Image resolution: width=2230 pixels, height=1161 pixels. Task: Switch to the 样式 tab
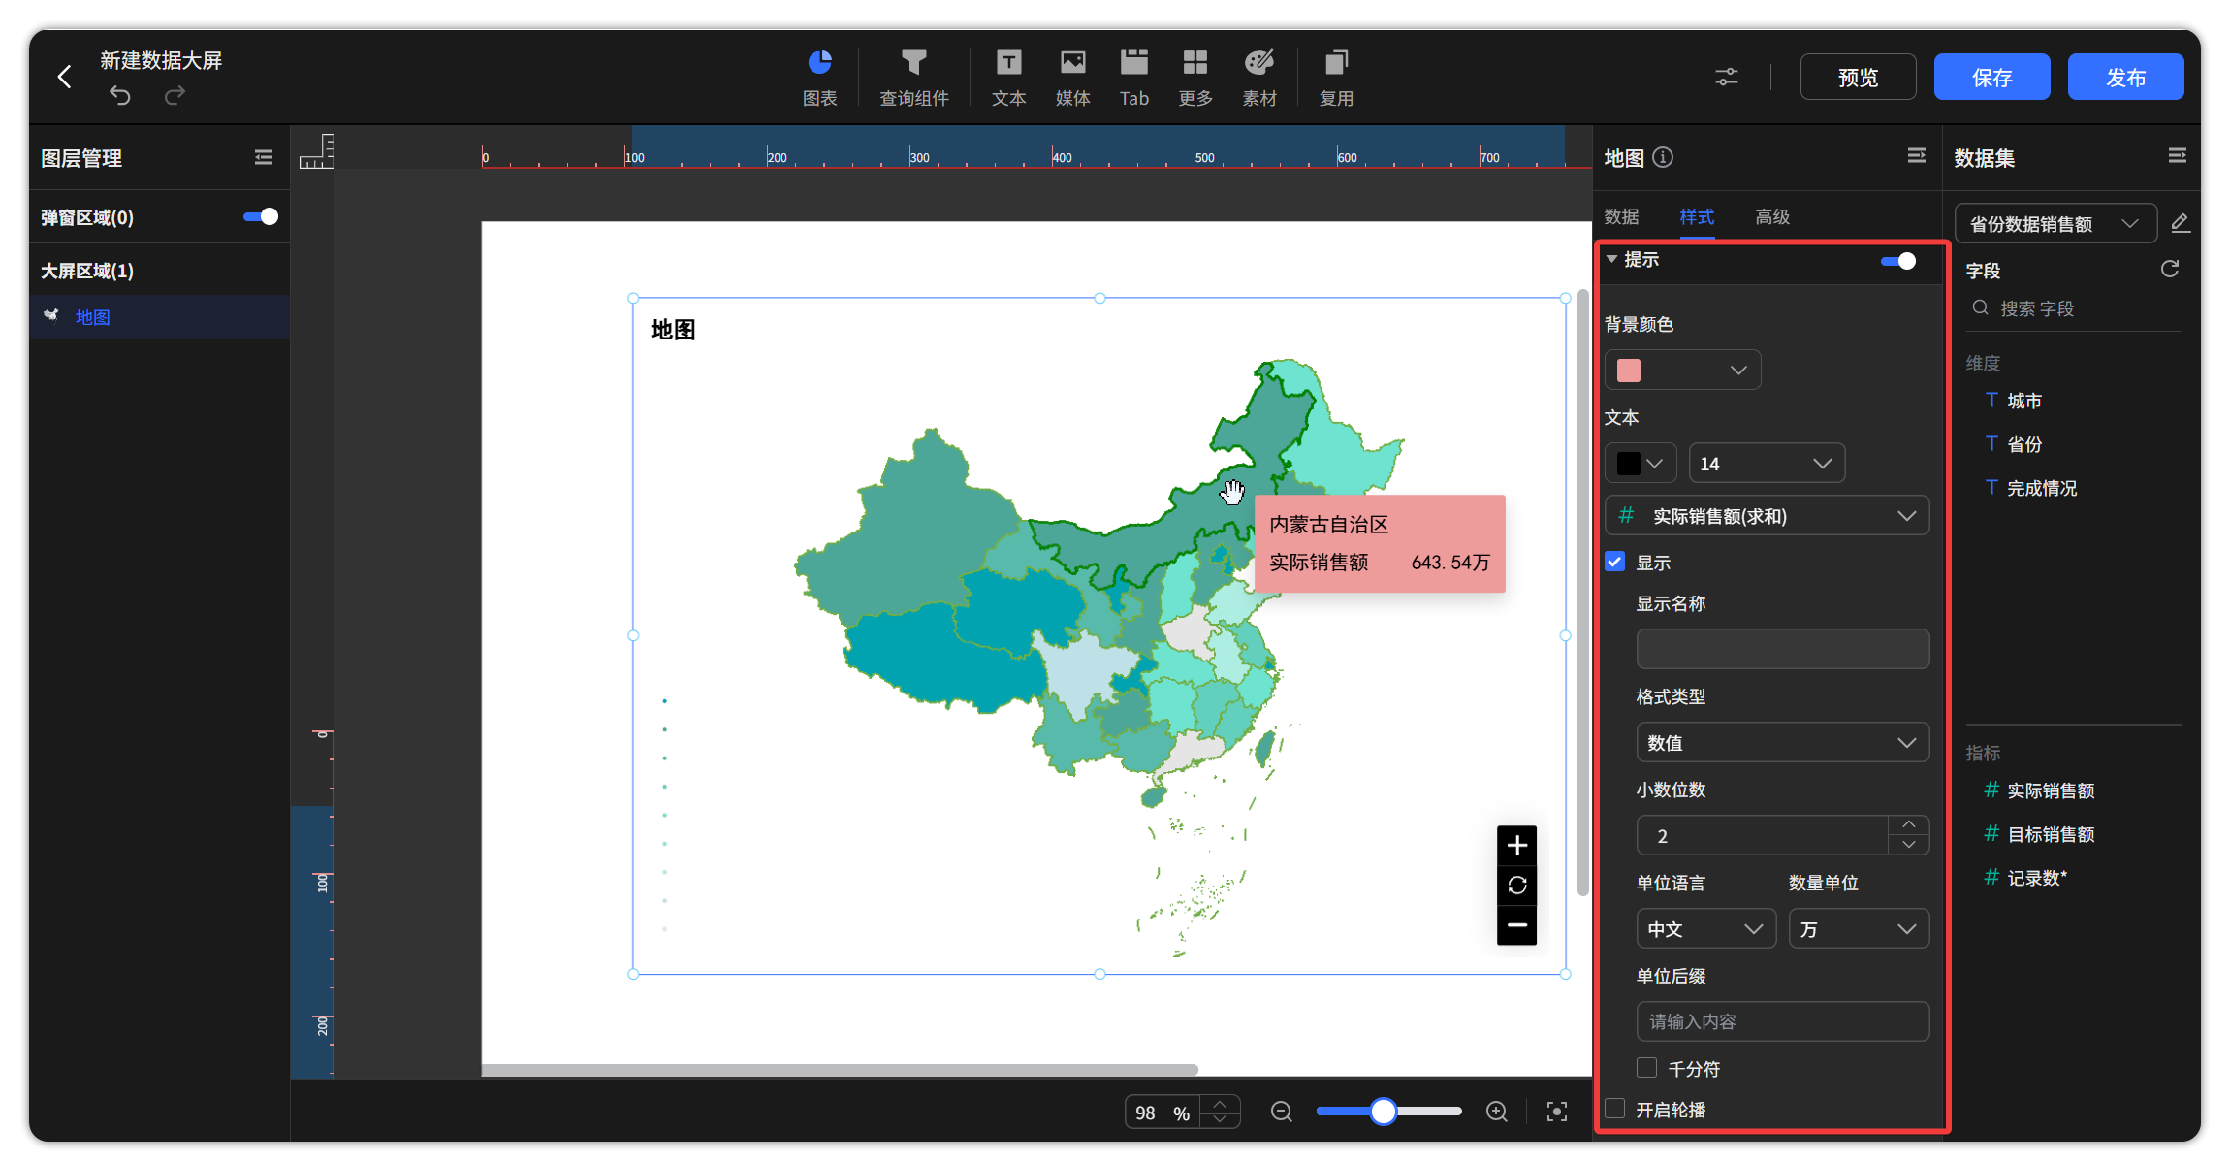pyautogui.click(x=1697, y=216)
